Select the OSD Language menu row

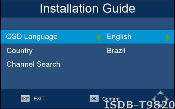click(x=32, y=37)
